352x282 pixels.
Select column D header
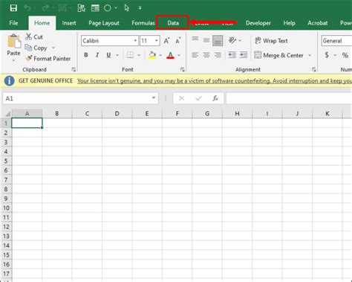117,114
